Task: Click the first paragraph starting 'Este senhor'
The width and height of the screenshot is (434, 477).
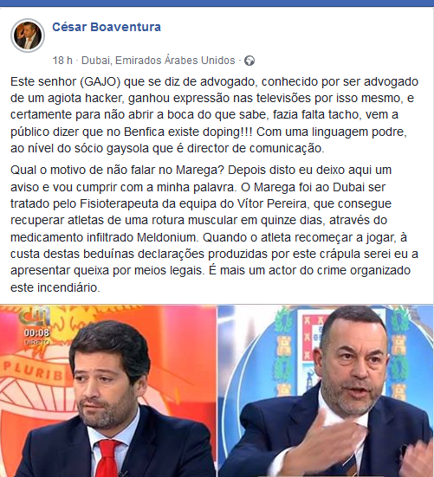Action: (215, 115)
